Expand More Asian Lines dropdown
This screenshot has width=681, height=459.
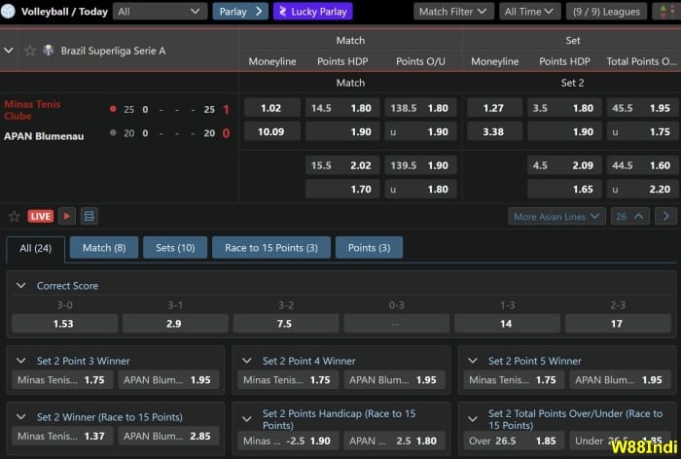tap(556, 216)
